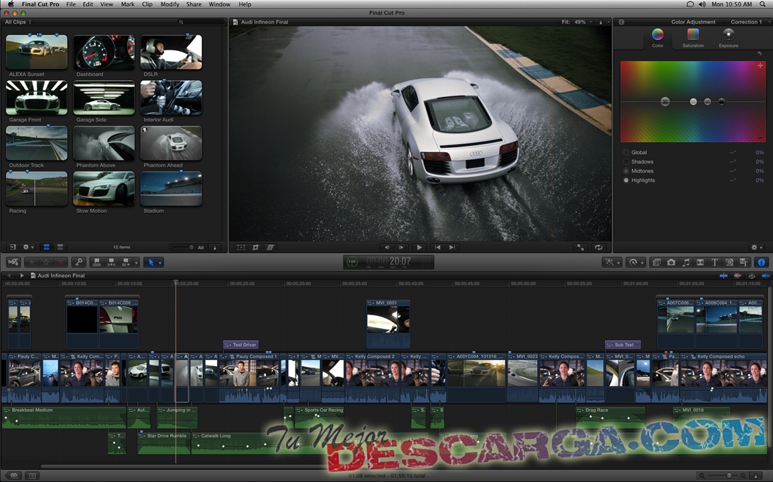The image size is (773, 482).
Task: Open the Titles browser T icon
Action: (714, 262)
